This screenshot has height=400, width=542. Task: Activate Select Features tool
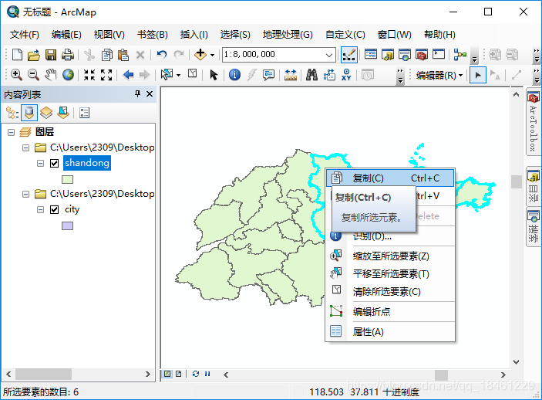pyautogui.click(x=167, y=74)
